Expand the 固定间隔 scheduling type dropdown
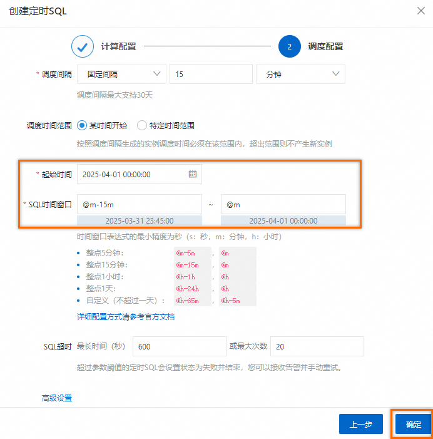 pos(121,74)
